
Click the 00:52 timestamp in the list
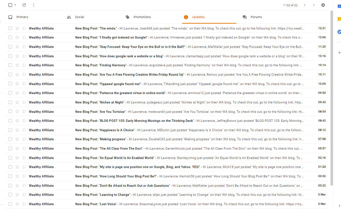click(322, 176)
